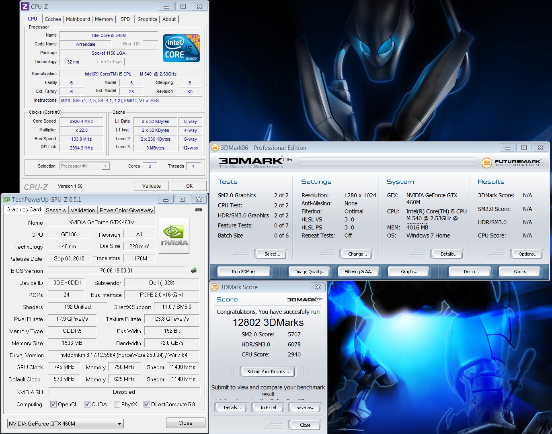This screenshot has height=434, width=552.
Task: Click the BIOS save chip icon in GPU-Z
Action: (x=194, y=270)
